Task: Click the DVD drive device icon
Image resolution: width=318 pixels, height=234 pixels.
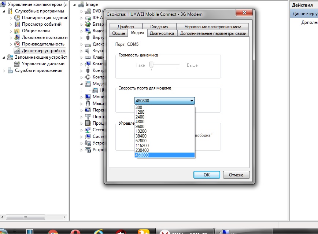Action: 88,11
